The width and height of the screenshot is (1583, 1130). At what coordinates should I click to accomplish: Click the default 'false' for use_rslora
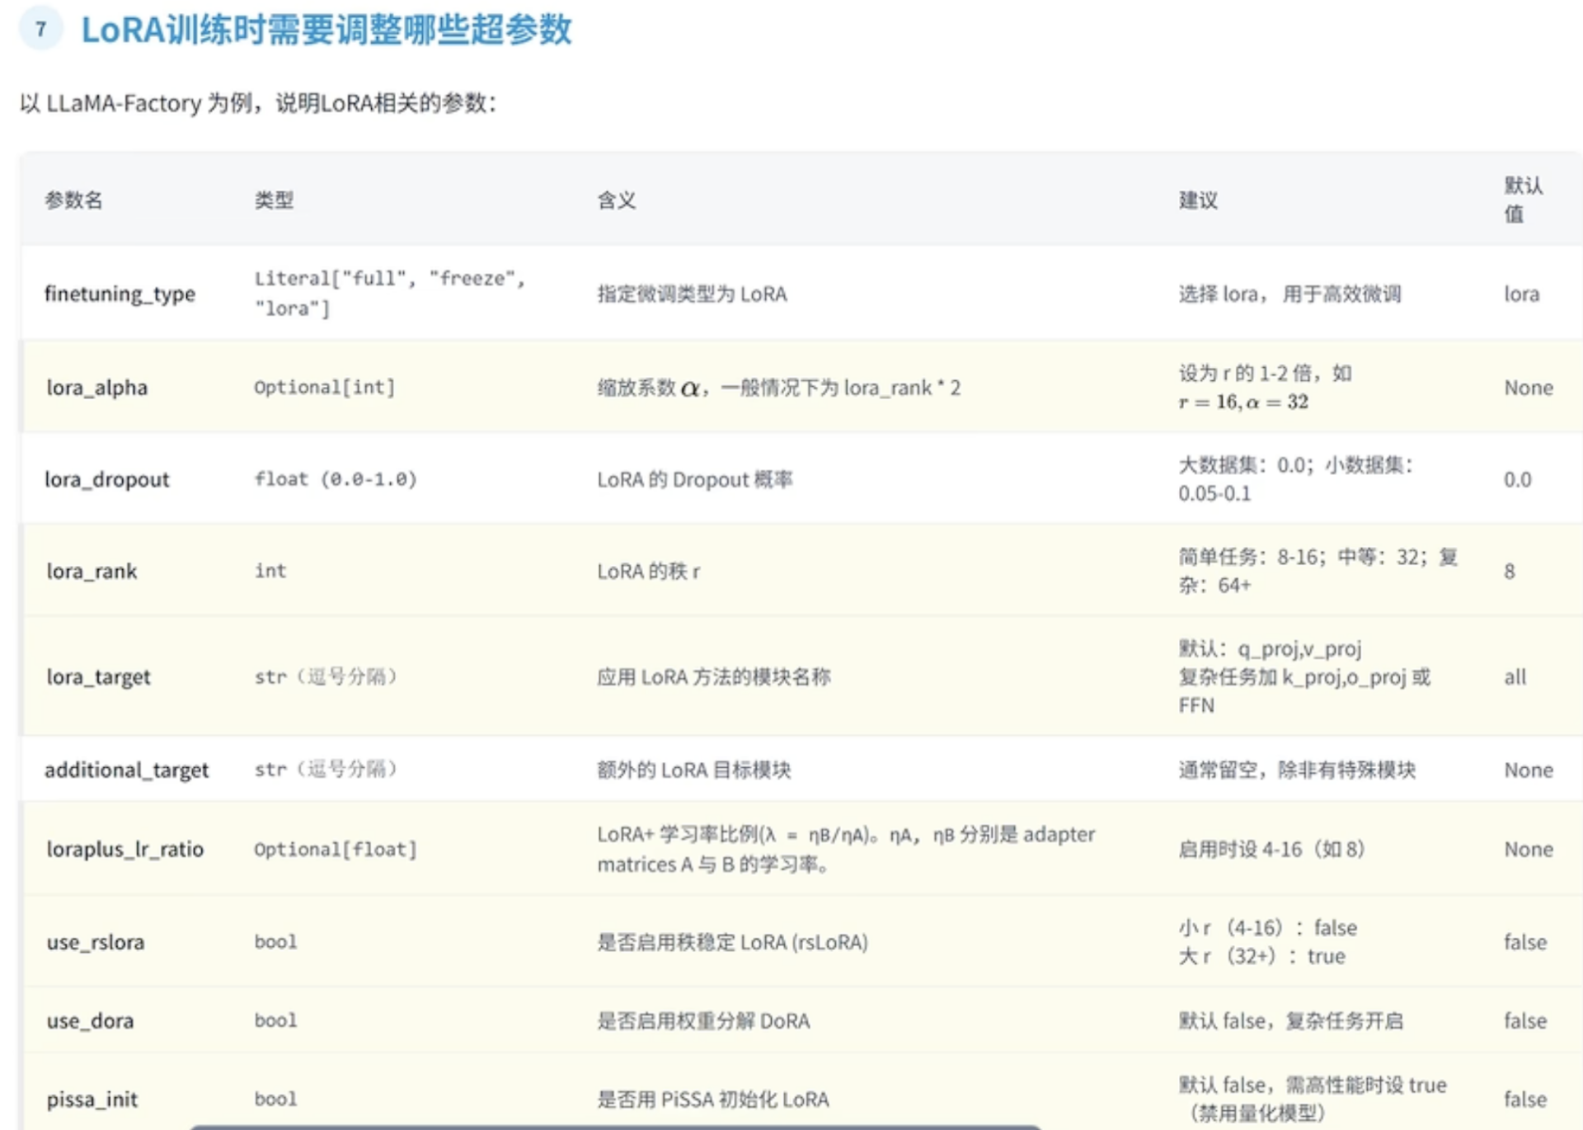tap(1525, 942)
